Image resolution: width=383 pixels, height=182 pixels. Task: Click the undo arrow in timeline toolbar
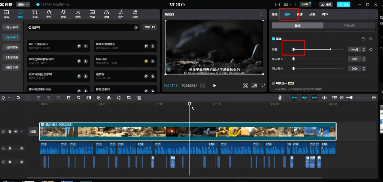click(x=18, y=98)
